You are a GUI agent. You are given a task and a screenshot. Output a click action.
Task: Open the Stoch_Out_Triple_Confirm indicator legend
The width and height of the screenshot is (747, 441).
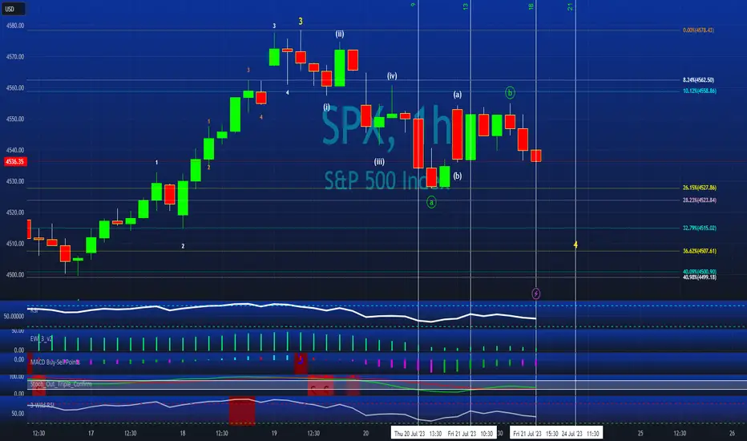coord(60,384)
